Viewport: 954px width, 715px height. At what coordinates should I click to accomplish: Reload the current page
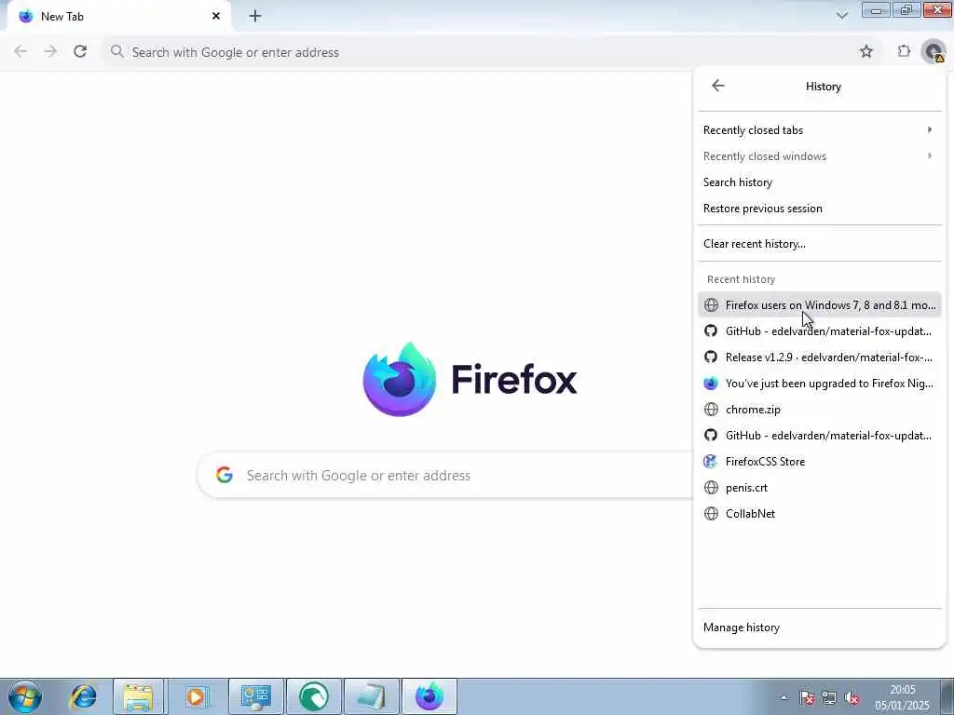80,52
